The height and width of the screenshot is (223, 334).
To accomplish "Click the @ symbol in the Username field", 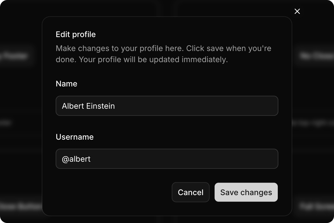I will point(65,159).
